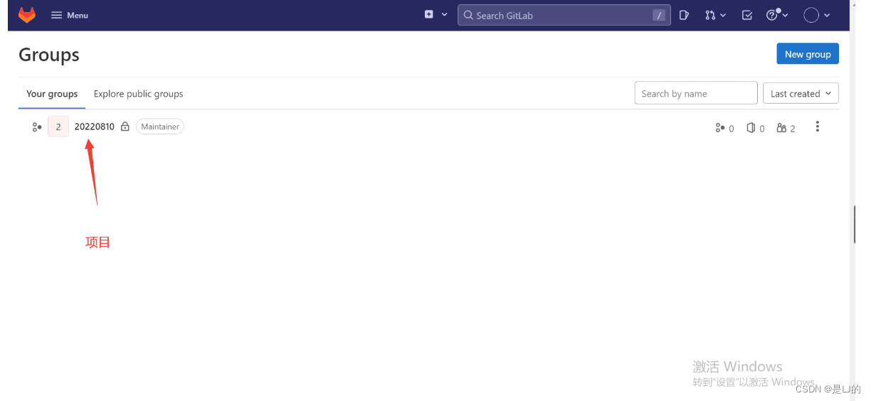
Task: Switch to the Your groups tab
Action: [x=52, y=94]
